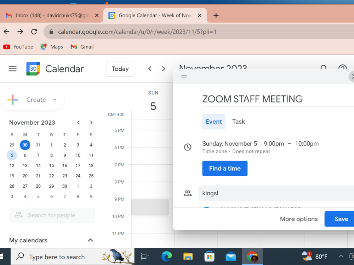Select November 24 in mini calendar
This screenshot has height=265, width=354.
(78, 176)
